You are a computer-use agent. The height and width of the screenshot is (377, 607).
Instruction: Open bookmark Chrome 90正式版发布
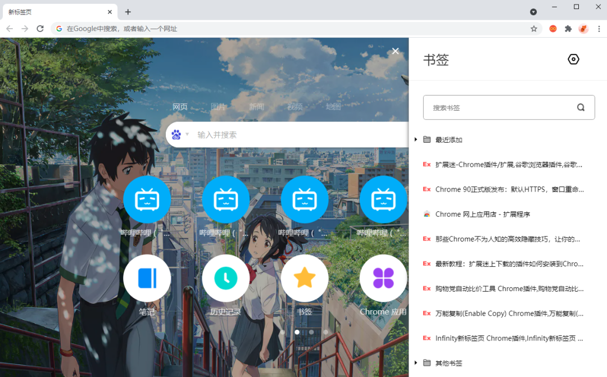click(508, 189)
